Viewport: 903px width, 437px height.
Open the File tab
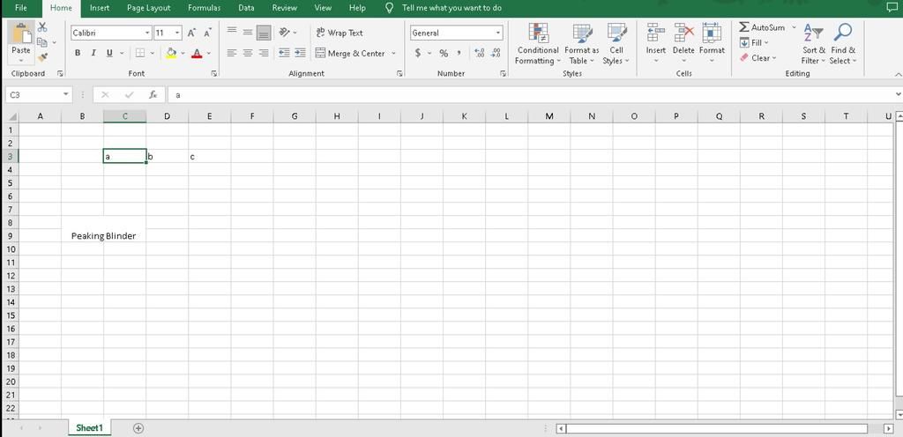[x=21, y=8]
